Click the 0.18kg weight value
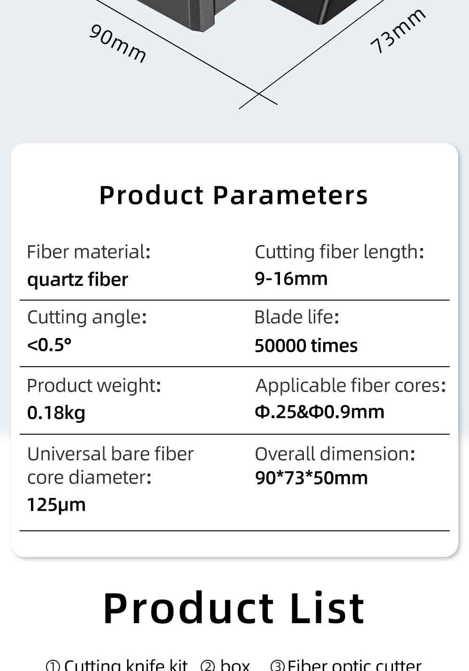This screenshot has height=671, width=469. click(x=56, y=413)
